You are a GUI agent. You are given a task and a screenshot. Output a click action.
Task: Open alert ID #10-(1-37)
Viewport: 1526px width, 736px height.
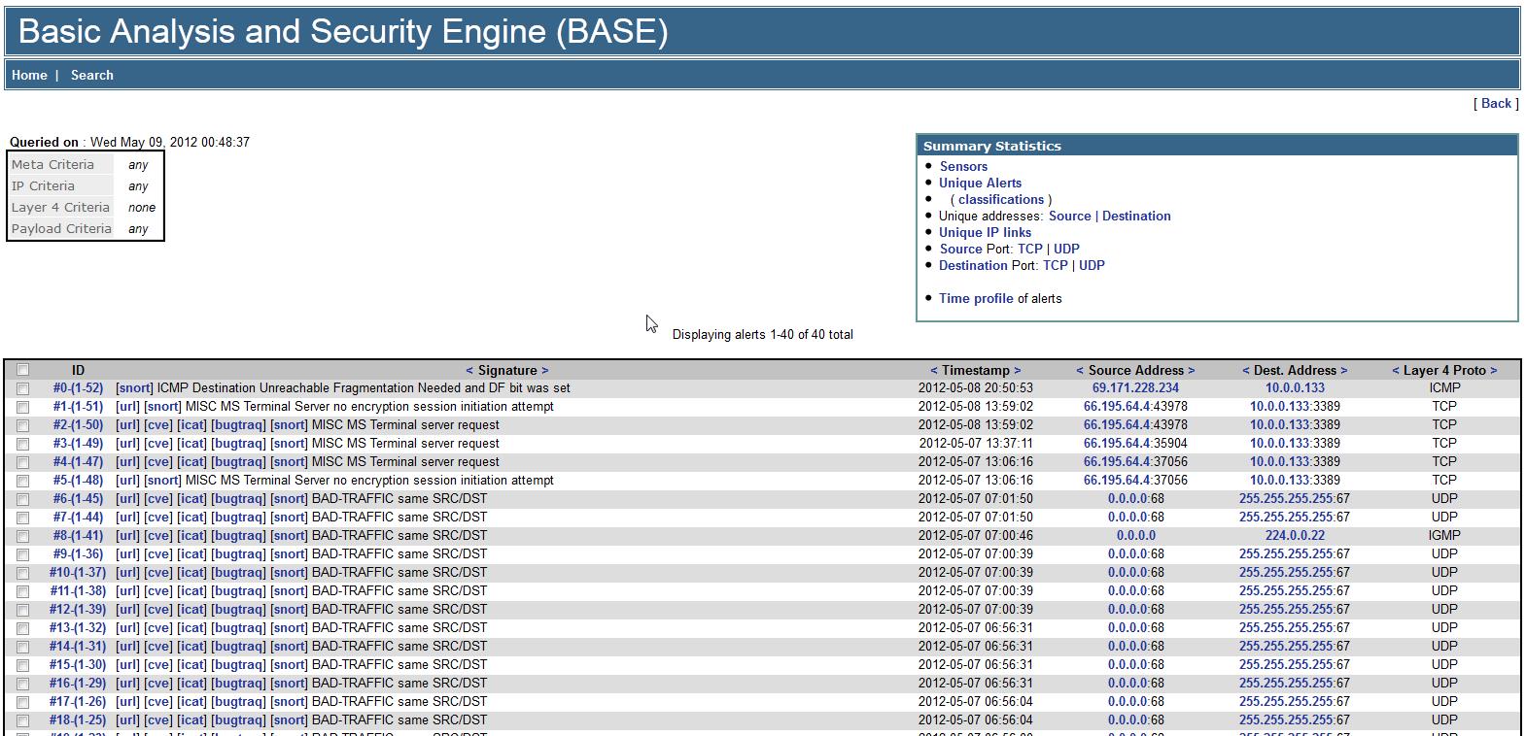tap(78, 573)
